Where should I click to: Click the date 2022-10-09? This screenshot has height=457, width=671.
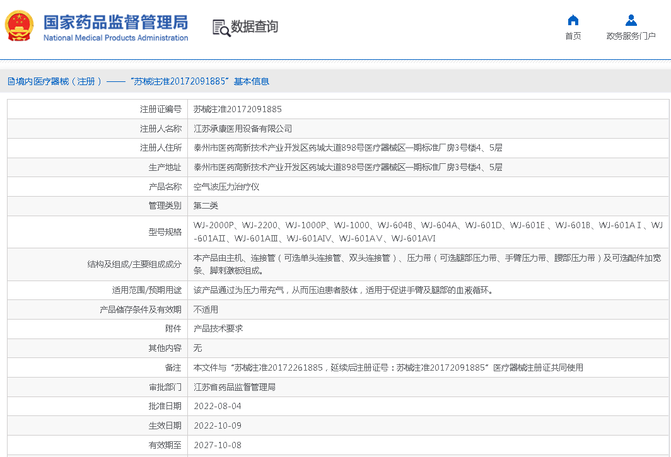[218, 425]
